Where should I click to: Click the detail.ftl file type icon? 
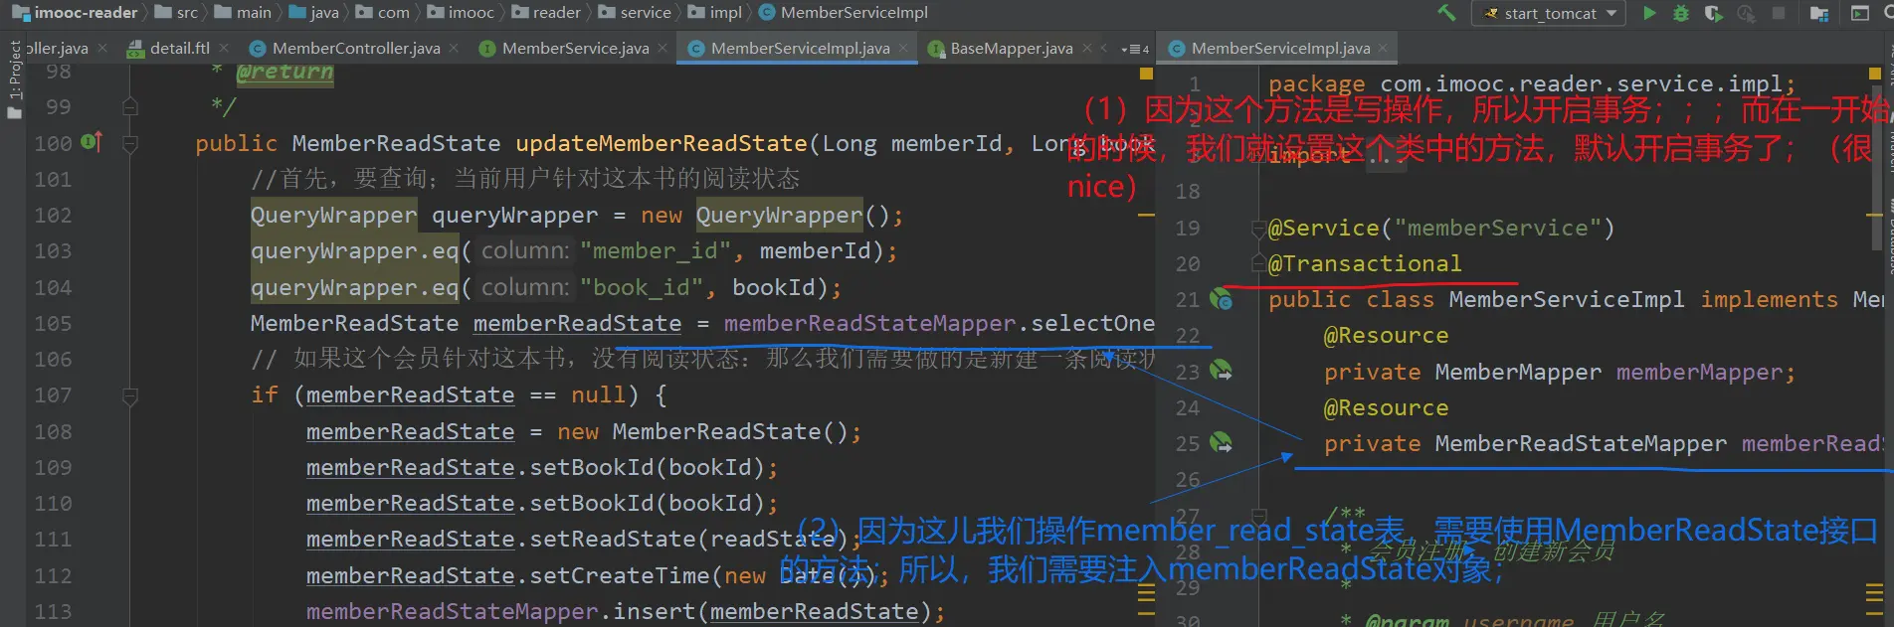tap(136, 48)
